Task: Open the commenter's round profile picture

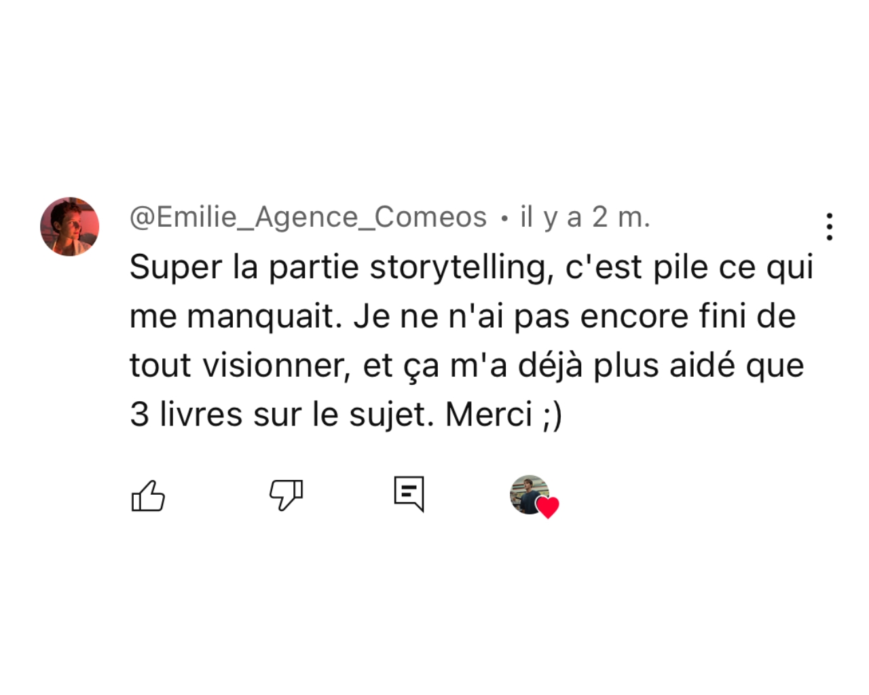Action: pyautogui.click(x=70, y=227)
